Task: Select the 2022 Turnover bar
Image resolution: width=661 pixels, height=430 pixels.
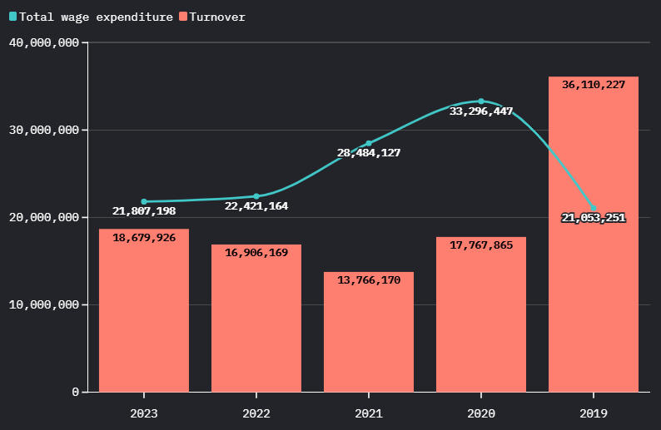Action: tap(256, 324)
